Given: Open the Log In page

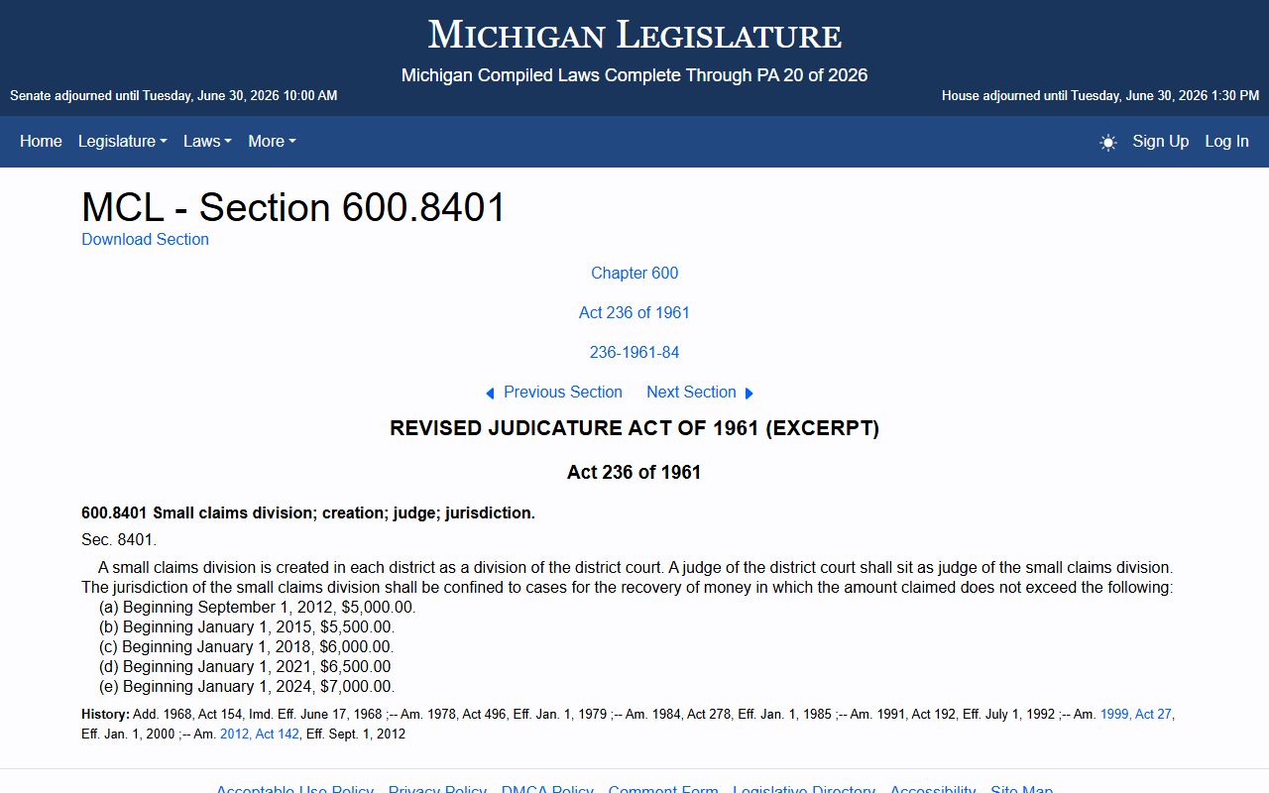Looking at the screenshot, I should [x=1227, y=142].
